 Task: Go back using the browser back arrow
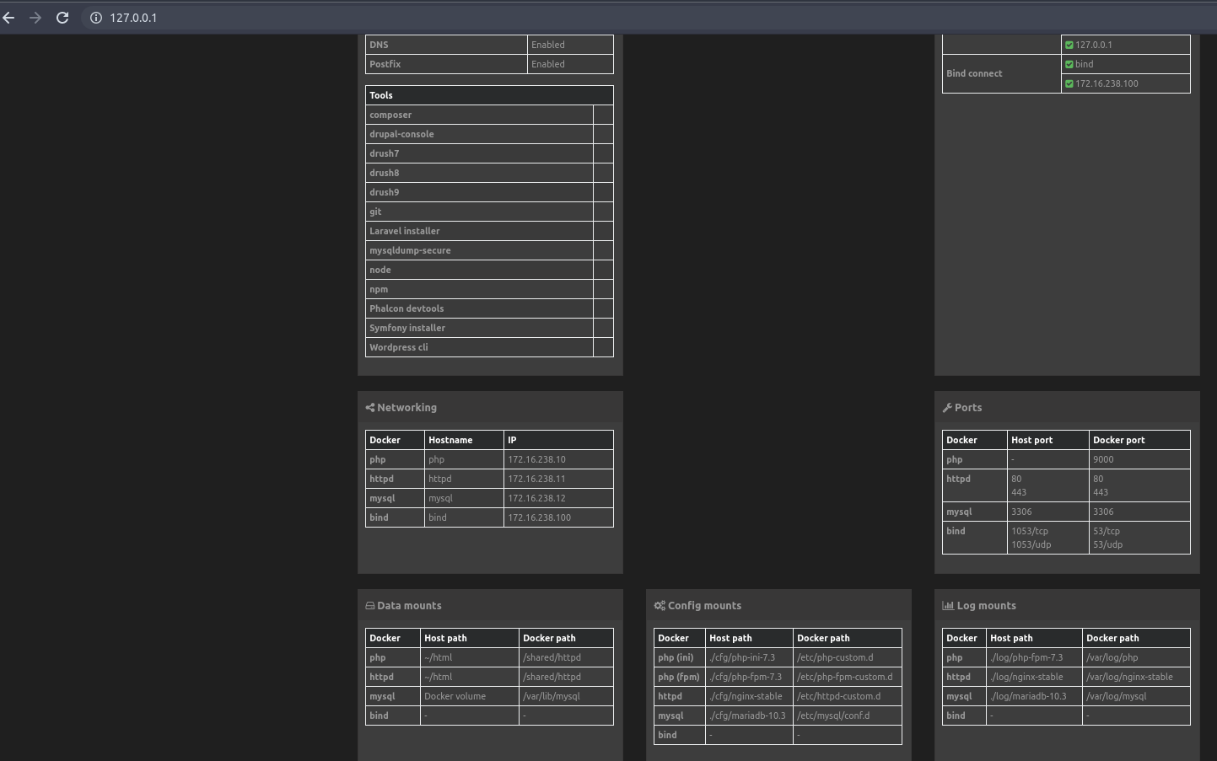[8, 18]
